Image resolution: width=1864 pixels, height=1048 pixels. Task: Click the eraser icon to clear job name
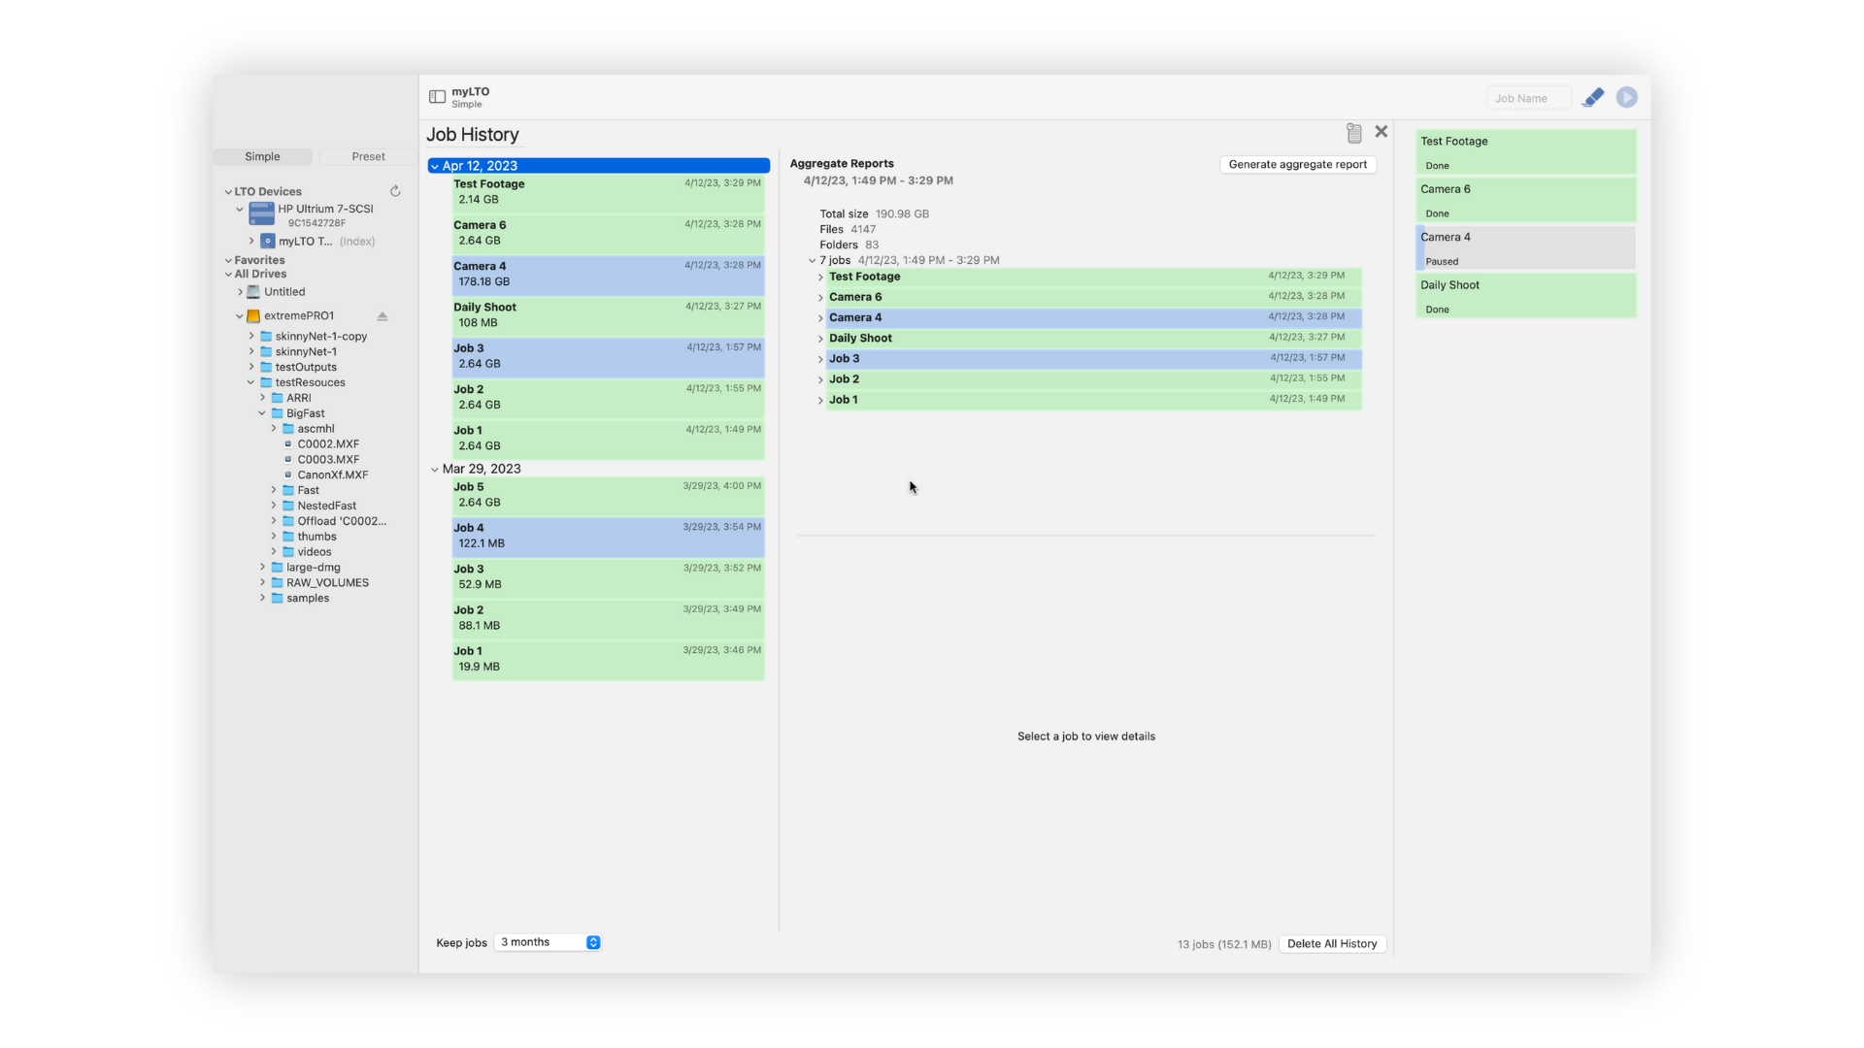click(x=1592, y=97)
